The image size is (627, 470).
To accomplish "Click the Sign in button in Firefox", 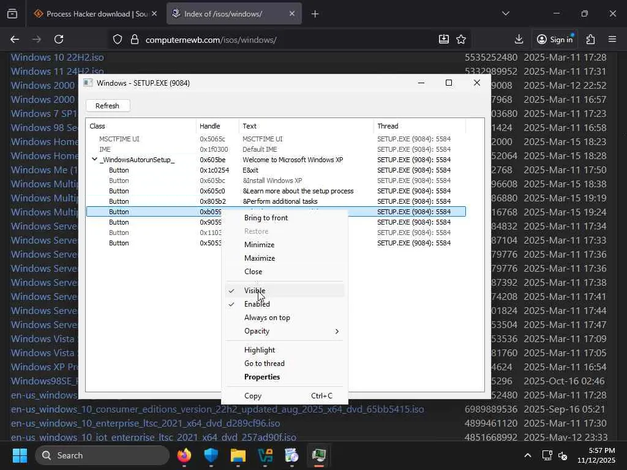I will [555, 39].
